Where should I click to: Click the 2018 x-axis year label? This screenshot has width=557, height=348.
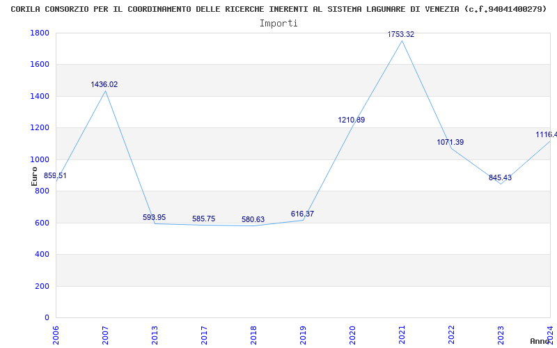pyautogui.click(x=253, y=335)
